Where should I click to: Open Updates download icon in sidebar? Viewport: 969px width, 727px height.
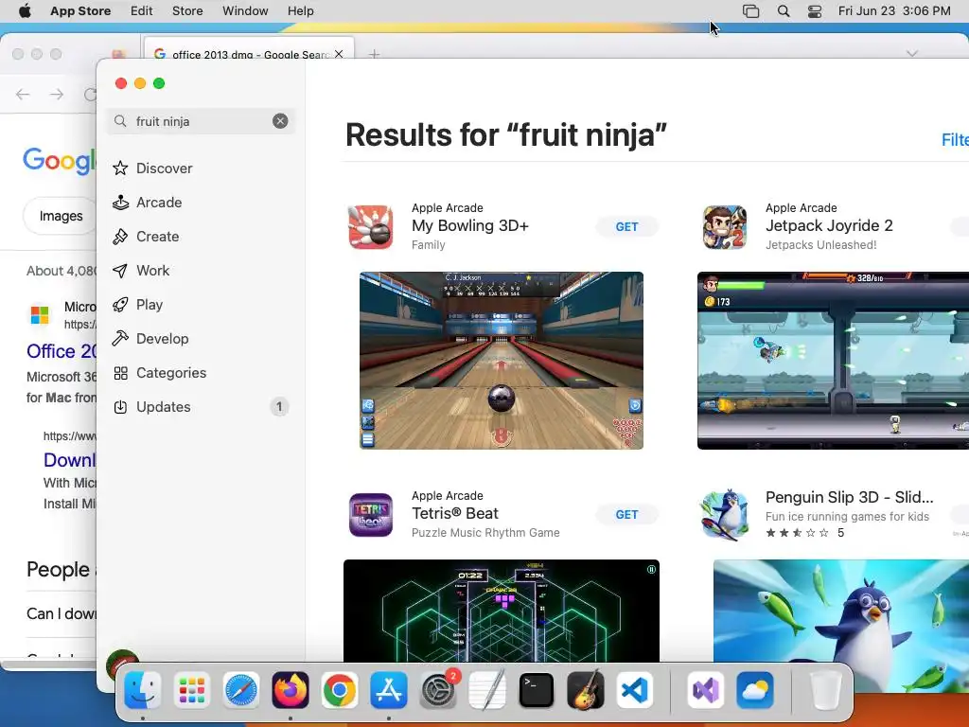coord(120,407)
